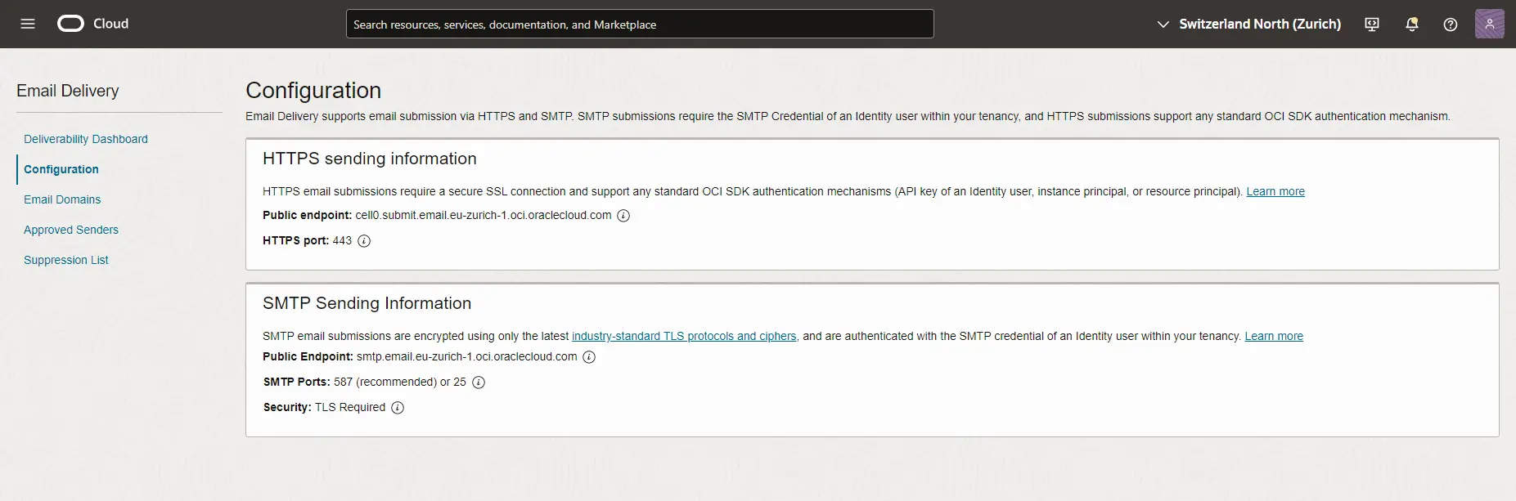
Task: Expand the Switzerland North (Zurich) region selector
Action: (x=1248, y=25)
